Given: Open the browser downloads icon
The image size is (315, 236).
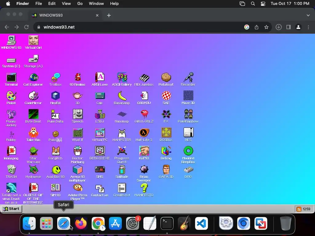Looking at the screenshot, I should (279, 27).
